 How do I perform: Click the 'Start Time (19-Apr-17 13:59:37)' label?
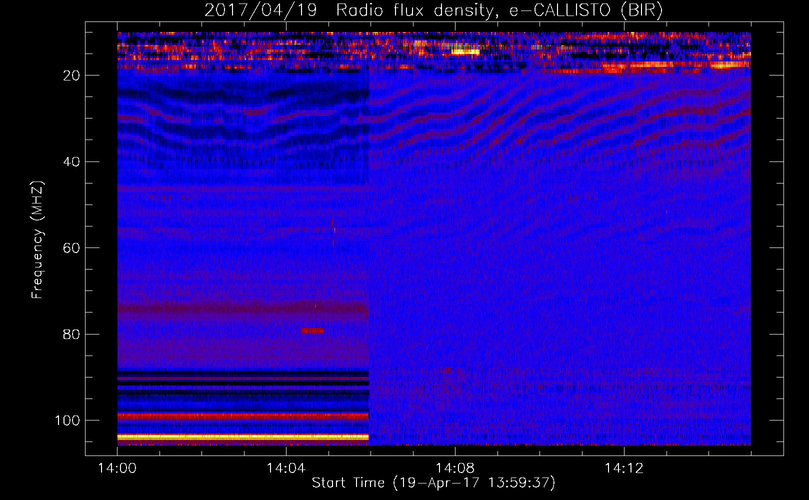(433, 483)
